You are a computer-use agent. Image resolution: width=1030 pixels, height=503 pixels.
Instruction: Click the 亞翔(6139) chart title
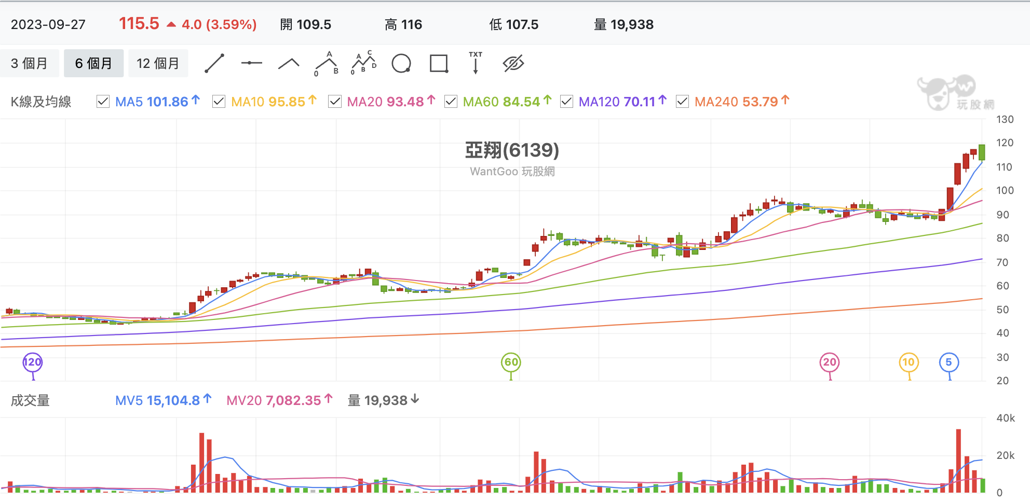(512, 150)
